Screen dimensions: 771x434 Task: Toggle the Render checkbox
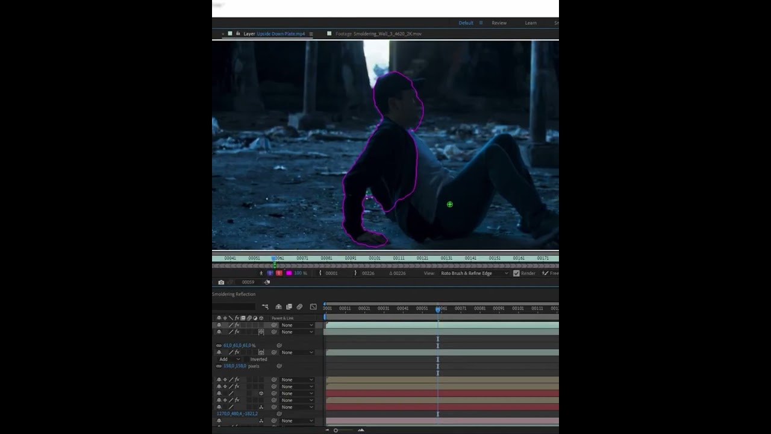tap(516, 273)
